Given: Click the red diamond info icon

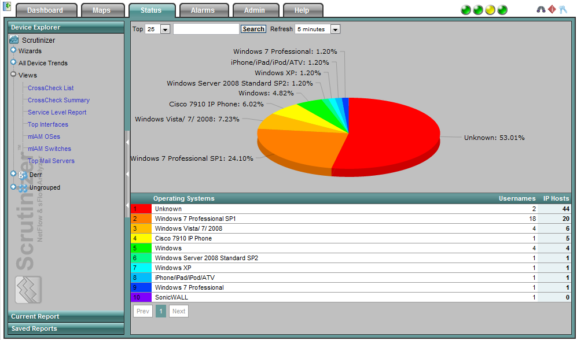Looking at the screenshot, I should click(552, 10).
